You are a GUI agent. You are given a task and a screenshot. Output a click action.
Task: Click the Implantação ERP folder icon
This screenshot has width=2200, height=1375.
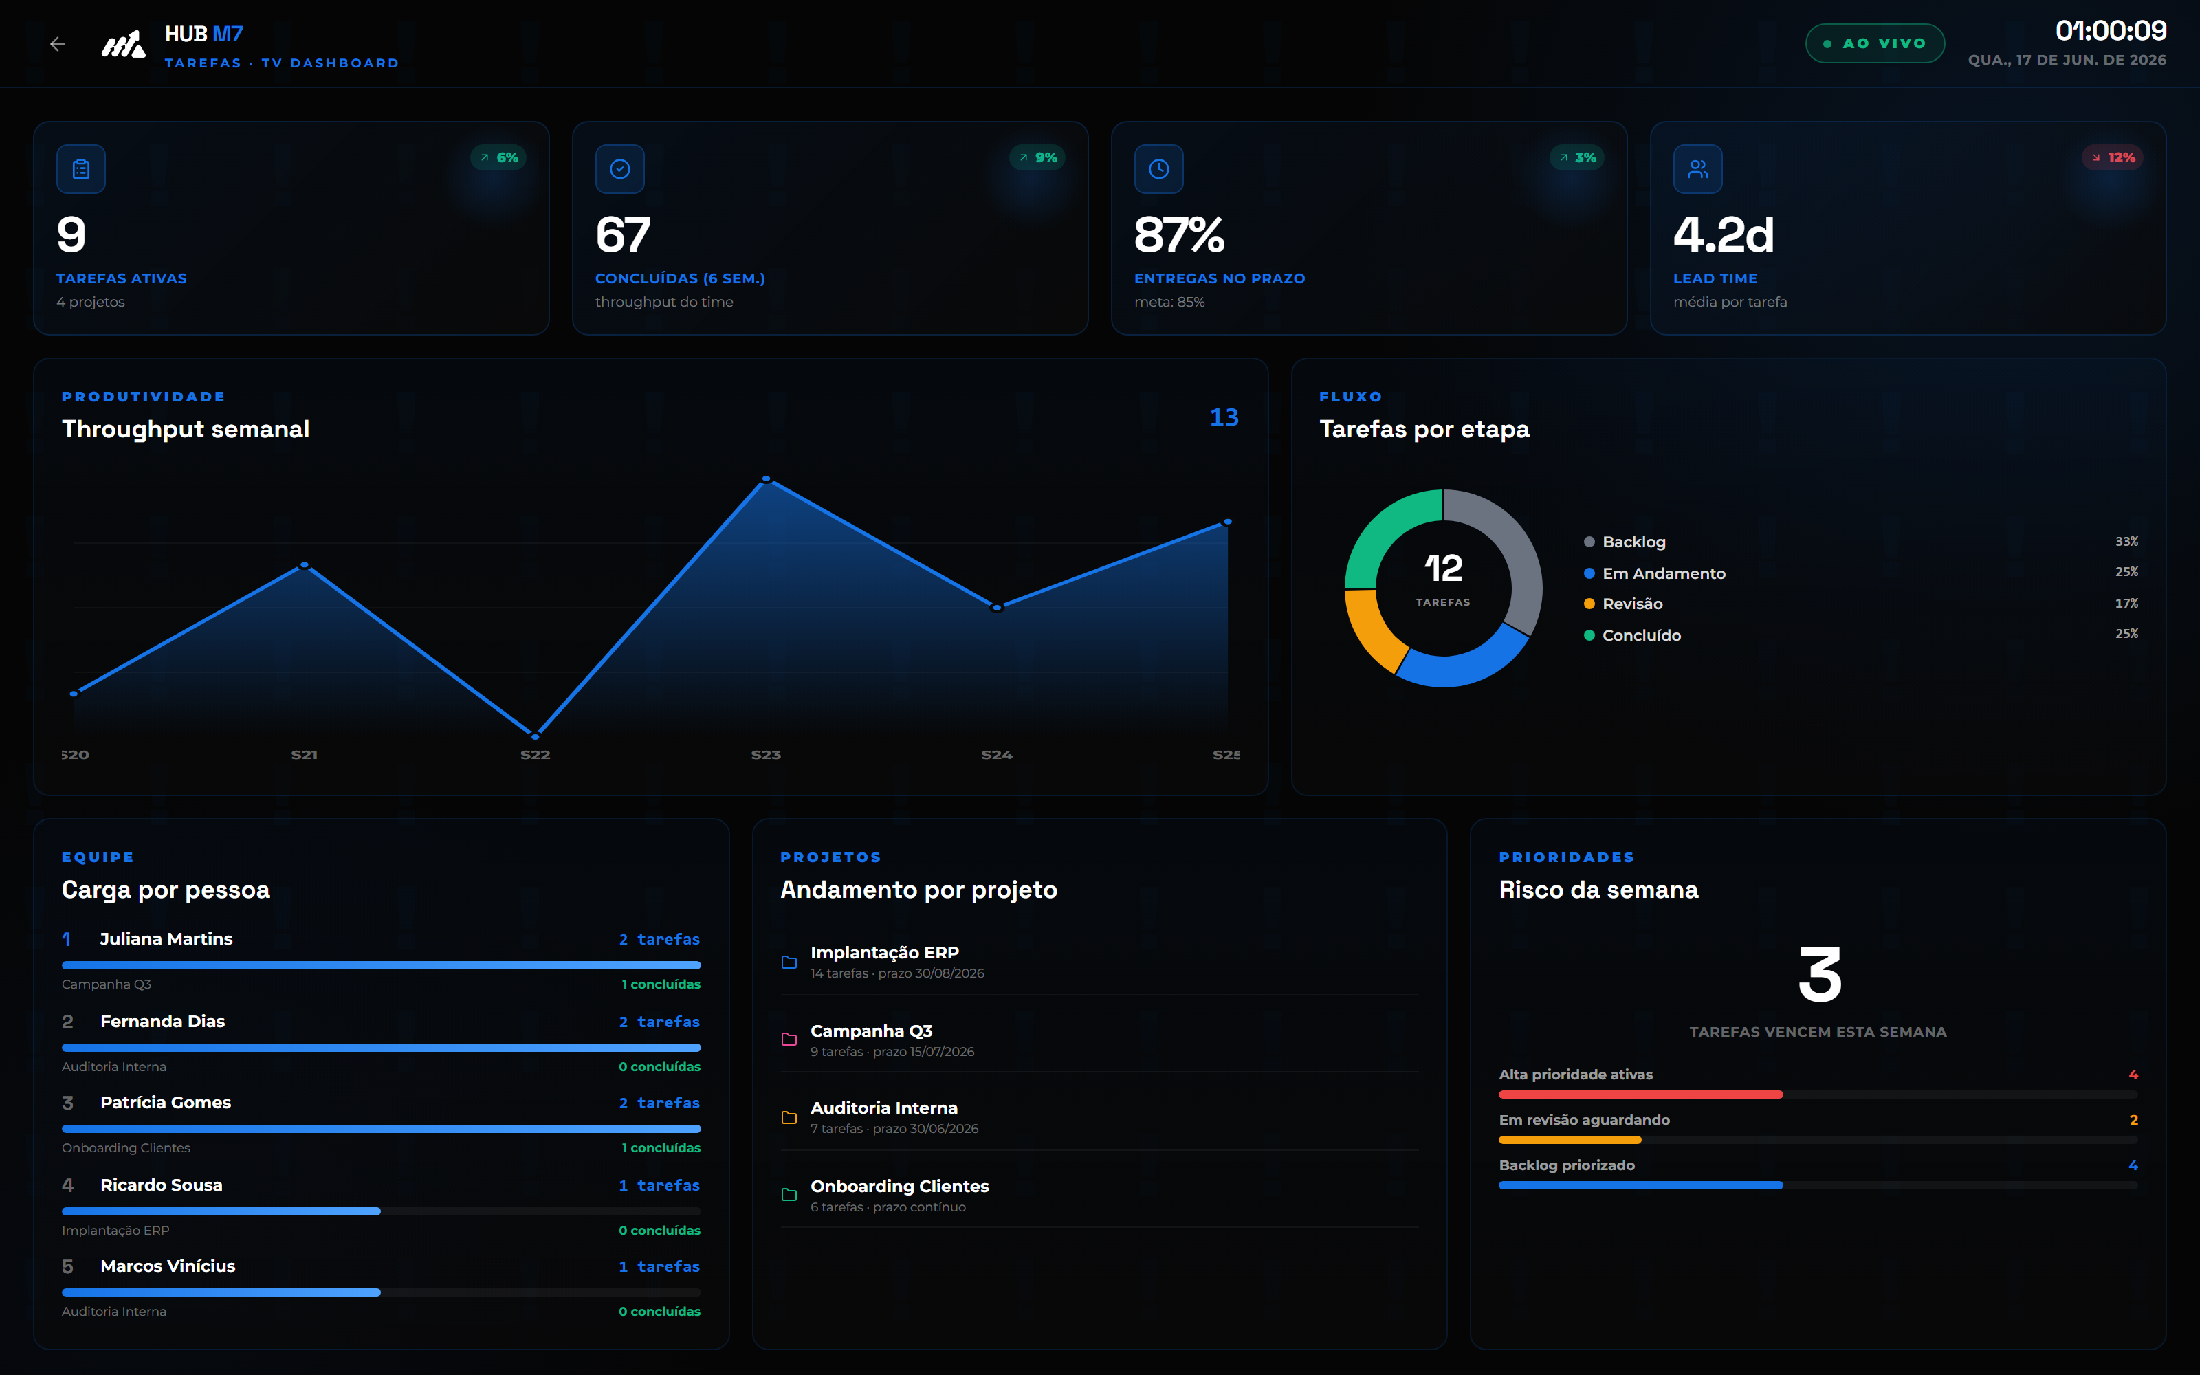point(789,962)
